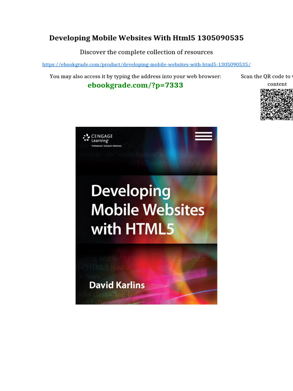Open the ebookgrade.com product hyperlink

click(x=146, y=64)
